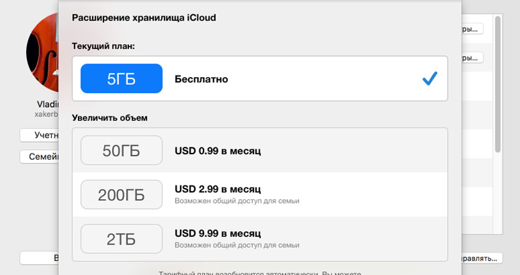Click the upper cut-off button at right edge
Viewport: 520px width, 275px height.
pos(473,29)
